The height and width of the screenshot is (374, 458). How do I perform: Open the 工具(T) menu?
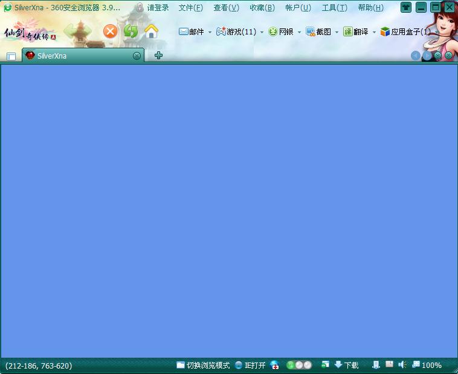coord(334,8)
